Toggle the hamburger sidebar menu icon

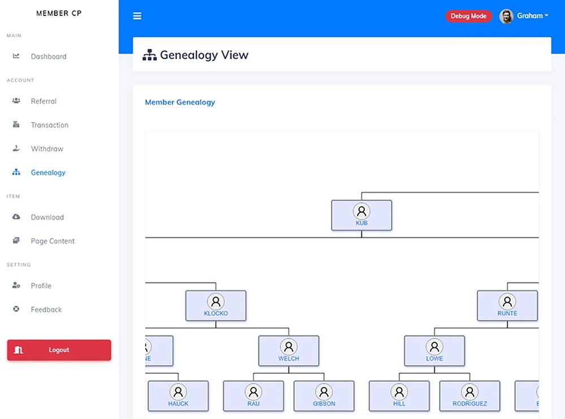tap(137, 16)
